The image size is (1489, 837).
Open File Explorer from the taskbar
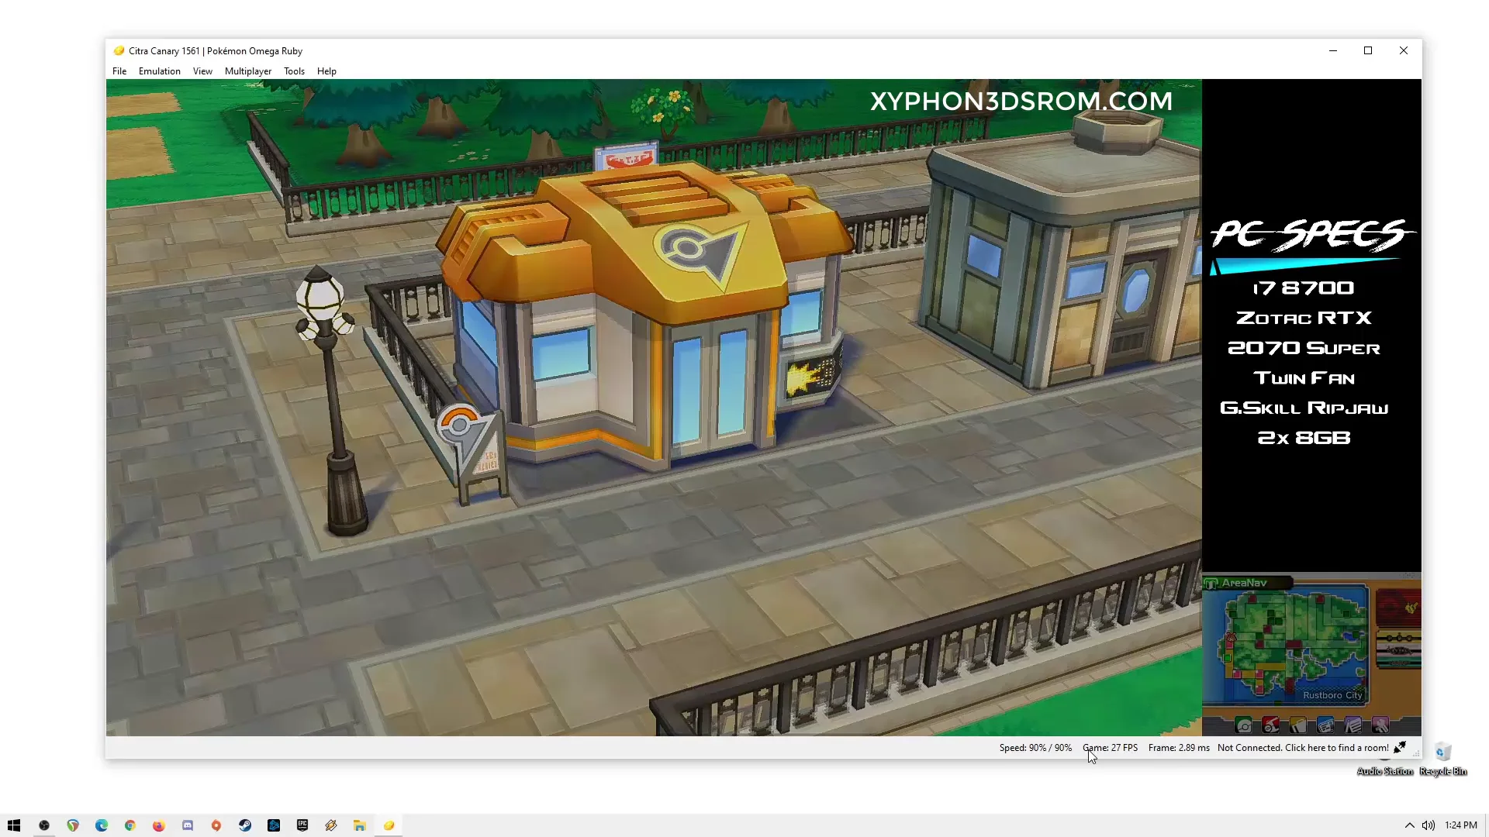360,825
